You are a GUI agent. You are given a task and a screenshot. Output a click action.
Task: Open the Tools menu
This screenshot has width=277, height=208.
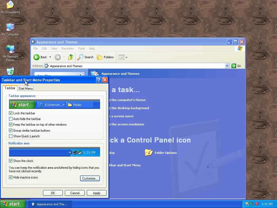[81, 48]
